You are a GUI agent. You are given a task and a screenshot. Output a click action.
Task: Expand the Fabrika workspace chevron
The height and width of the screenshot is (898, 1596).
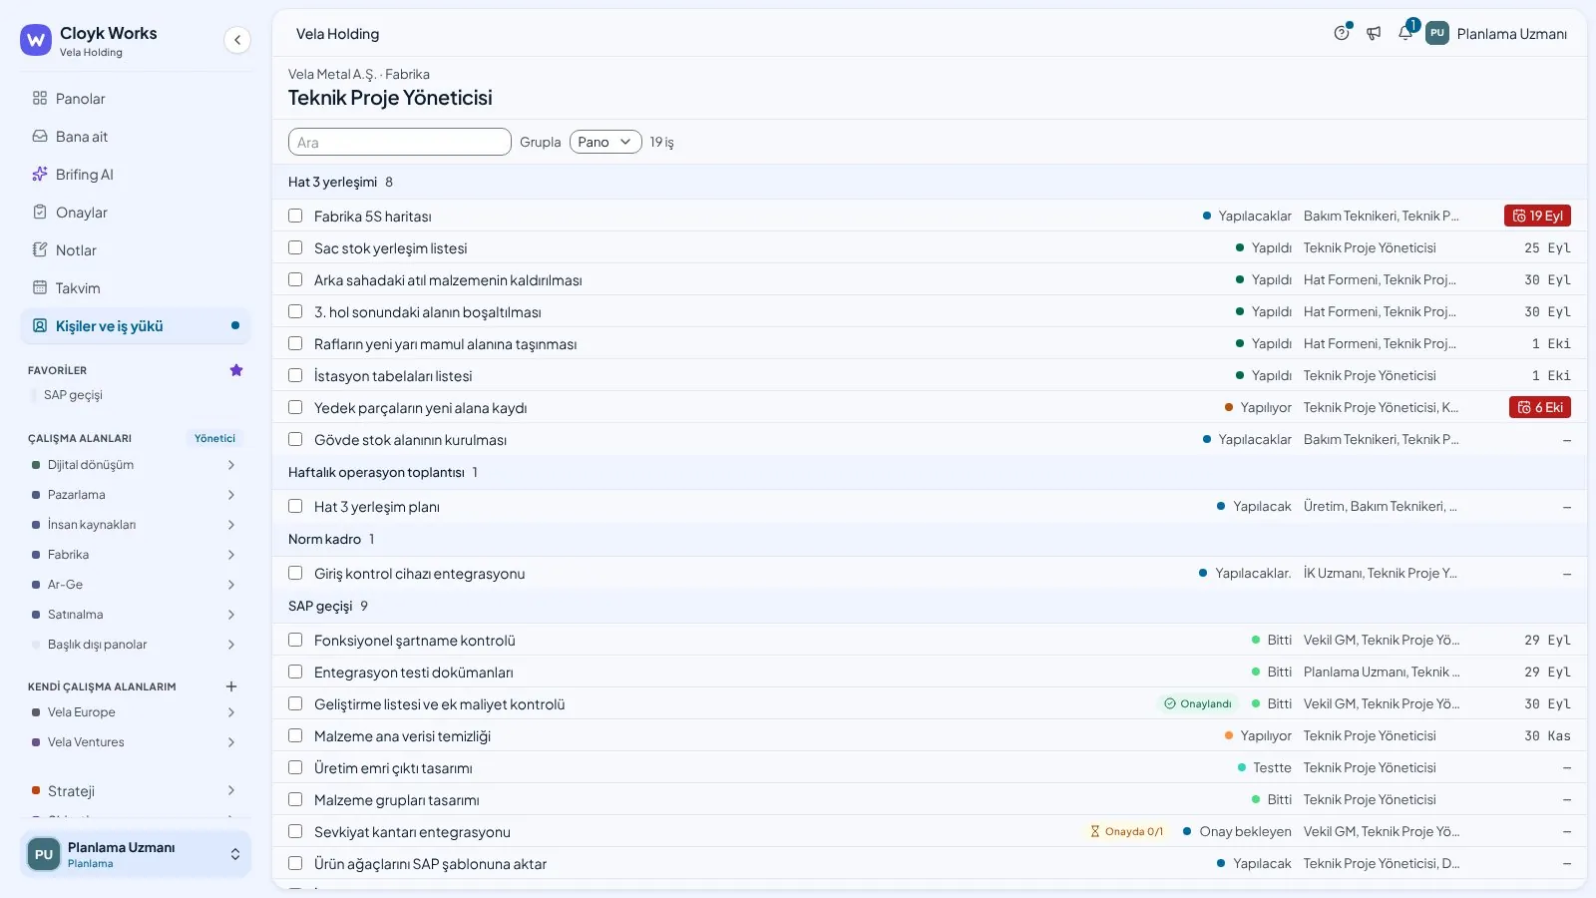click(x=231, y=555)
